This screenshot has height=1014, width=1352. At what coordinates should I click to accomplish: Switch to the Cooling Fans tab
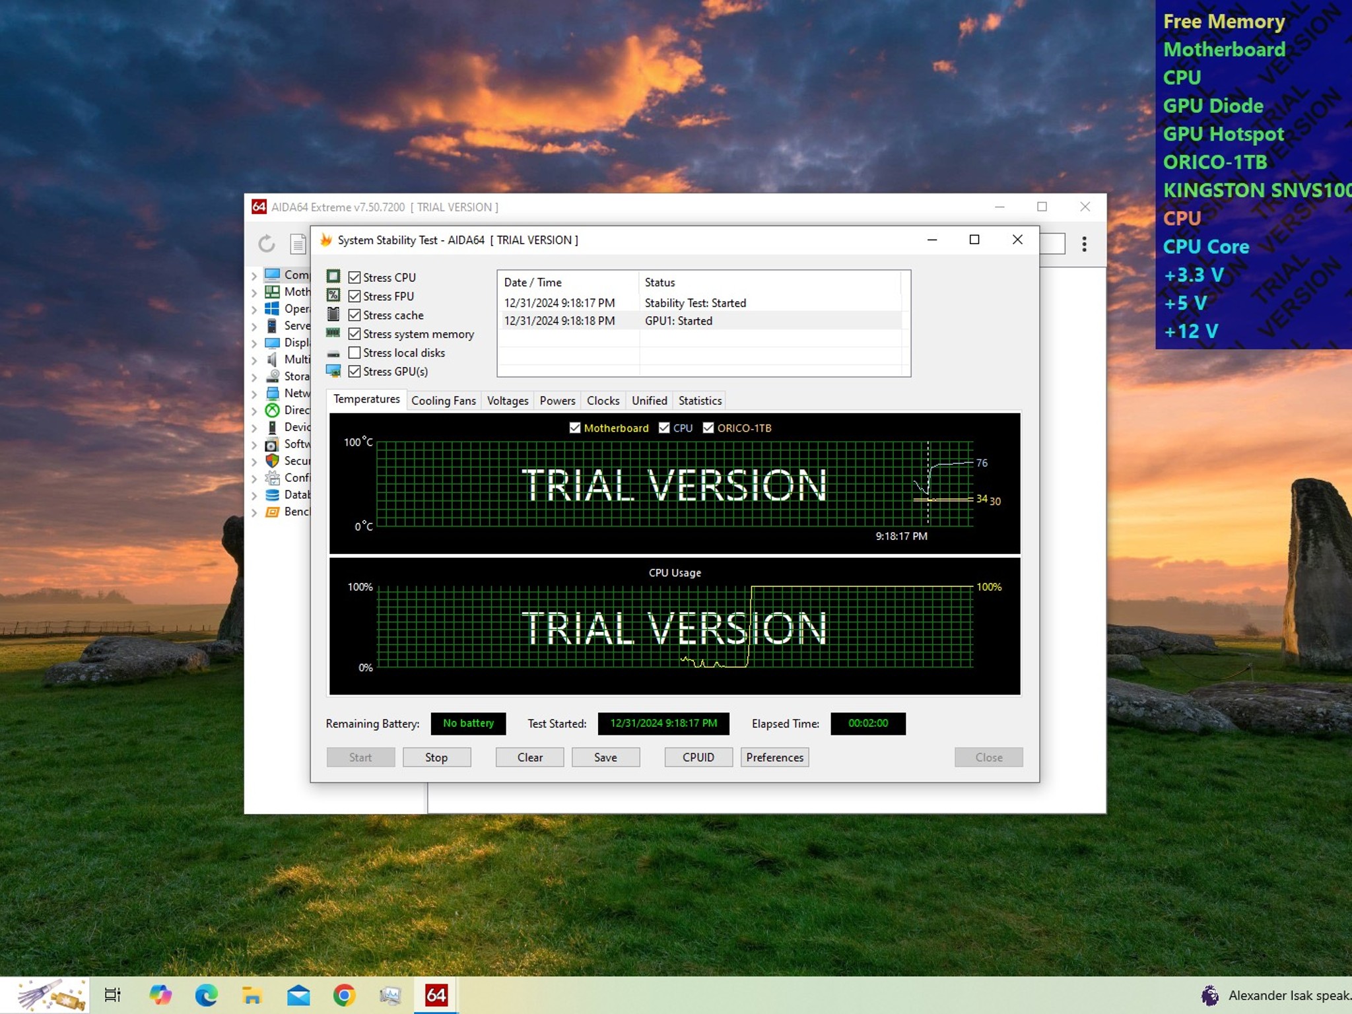[444, 401]
